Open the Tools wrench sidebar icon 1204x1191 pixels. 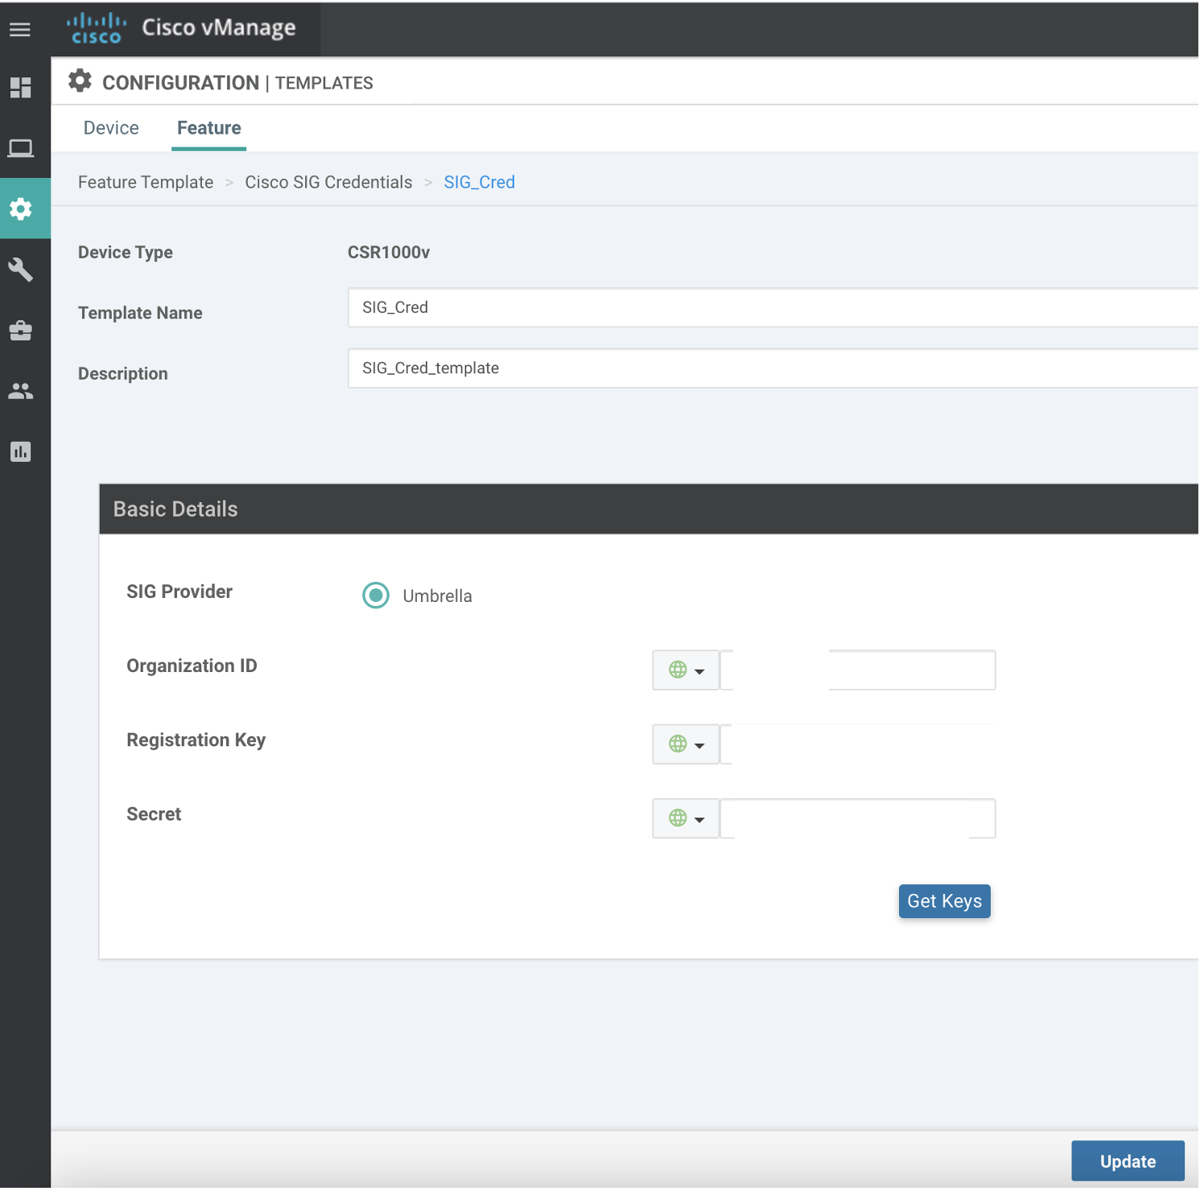click(x=20, y=270)
